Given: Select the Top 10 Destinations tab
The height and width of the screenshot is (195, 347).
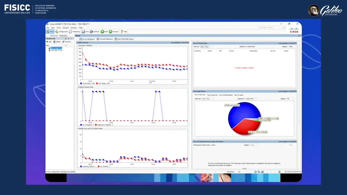Looking at the screenshot, I should tap(226, 95).
